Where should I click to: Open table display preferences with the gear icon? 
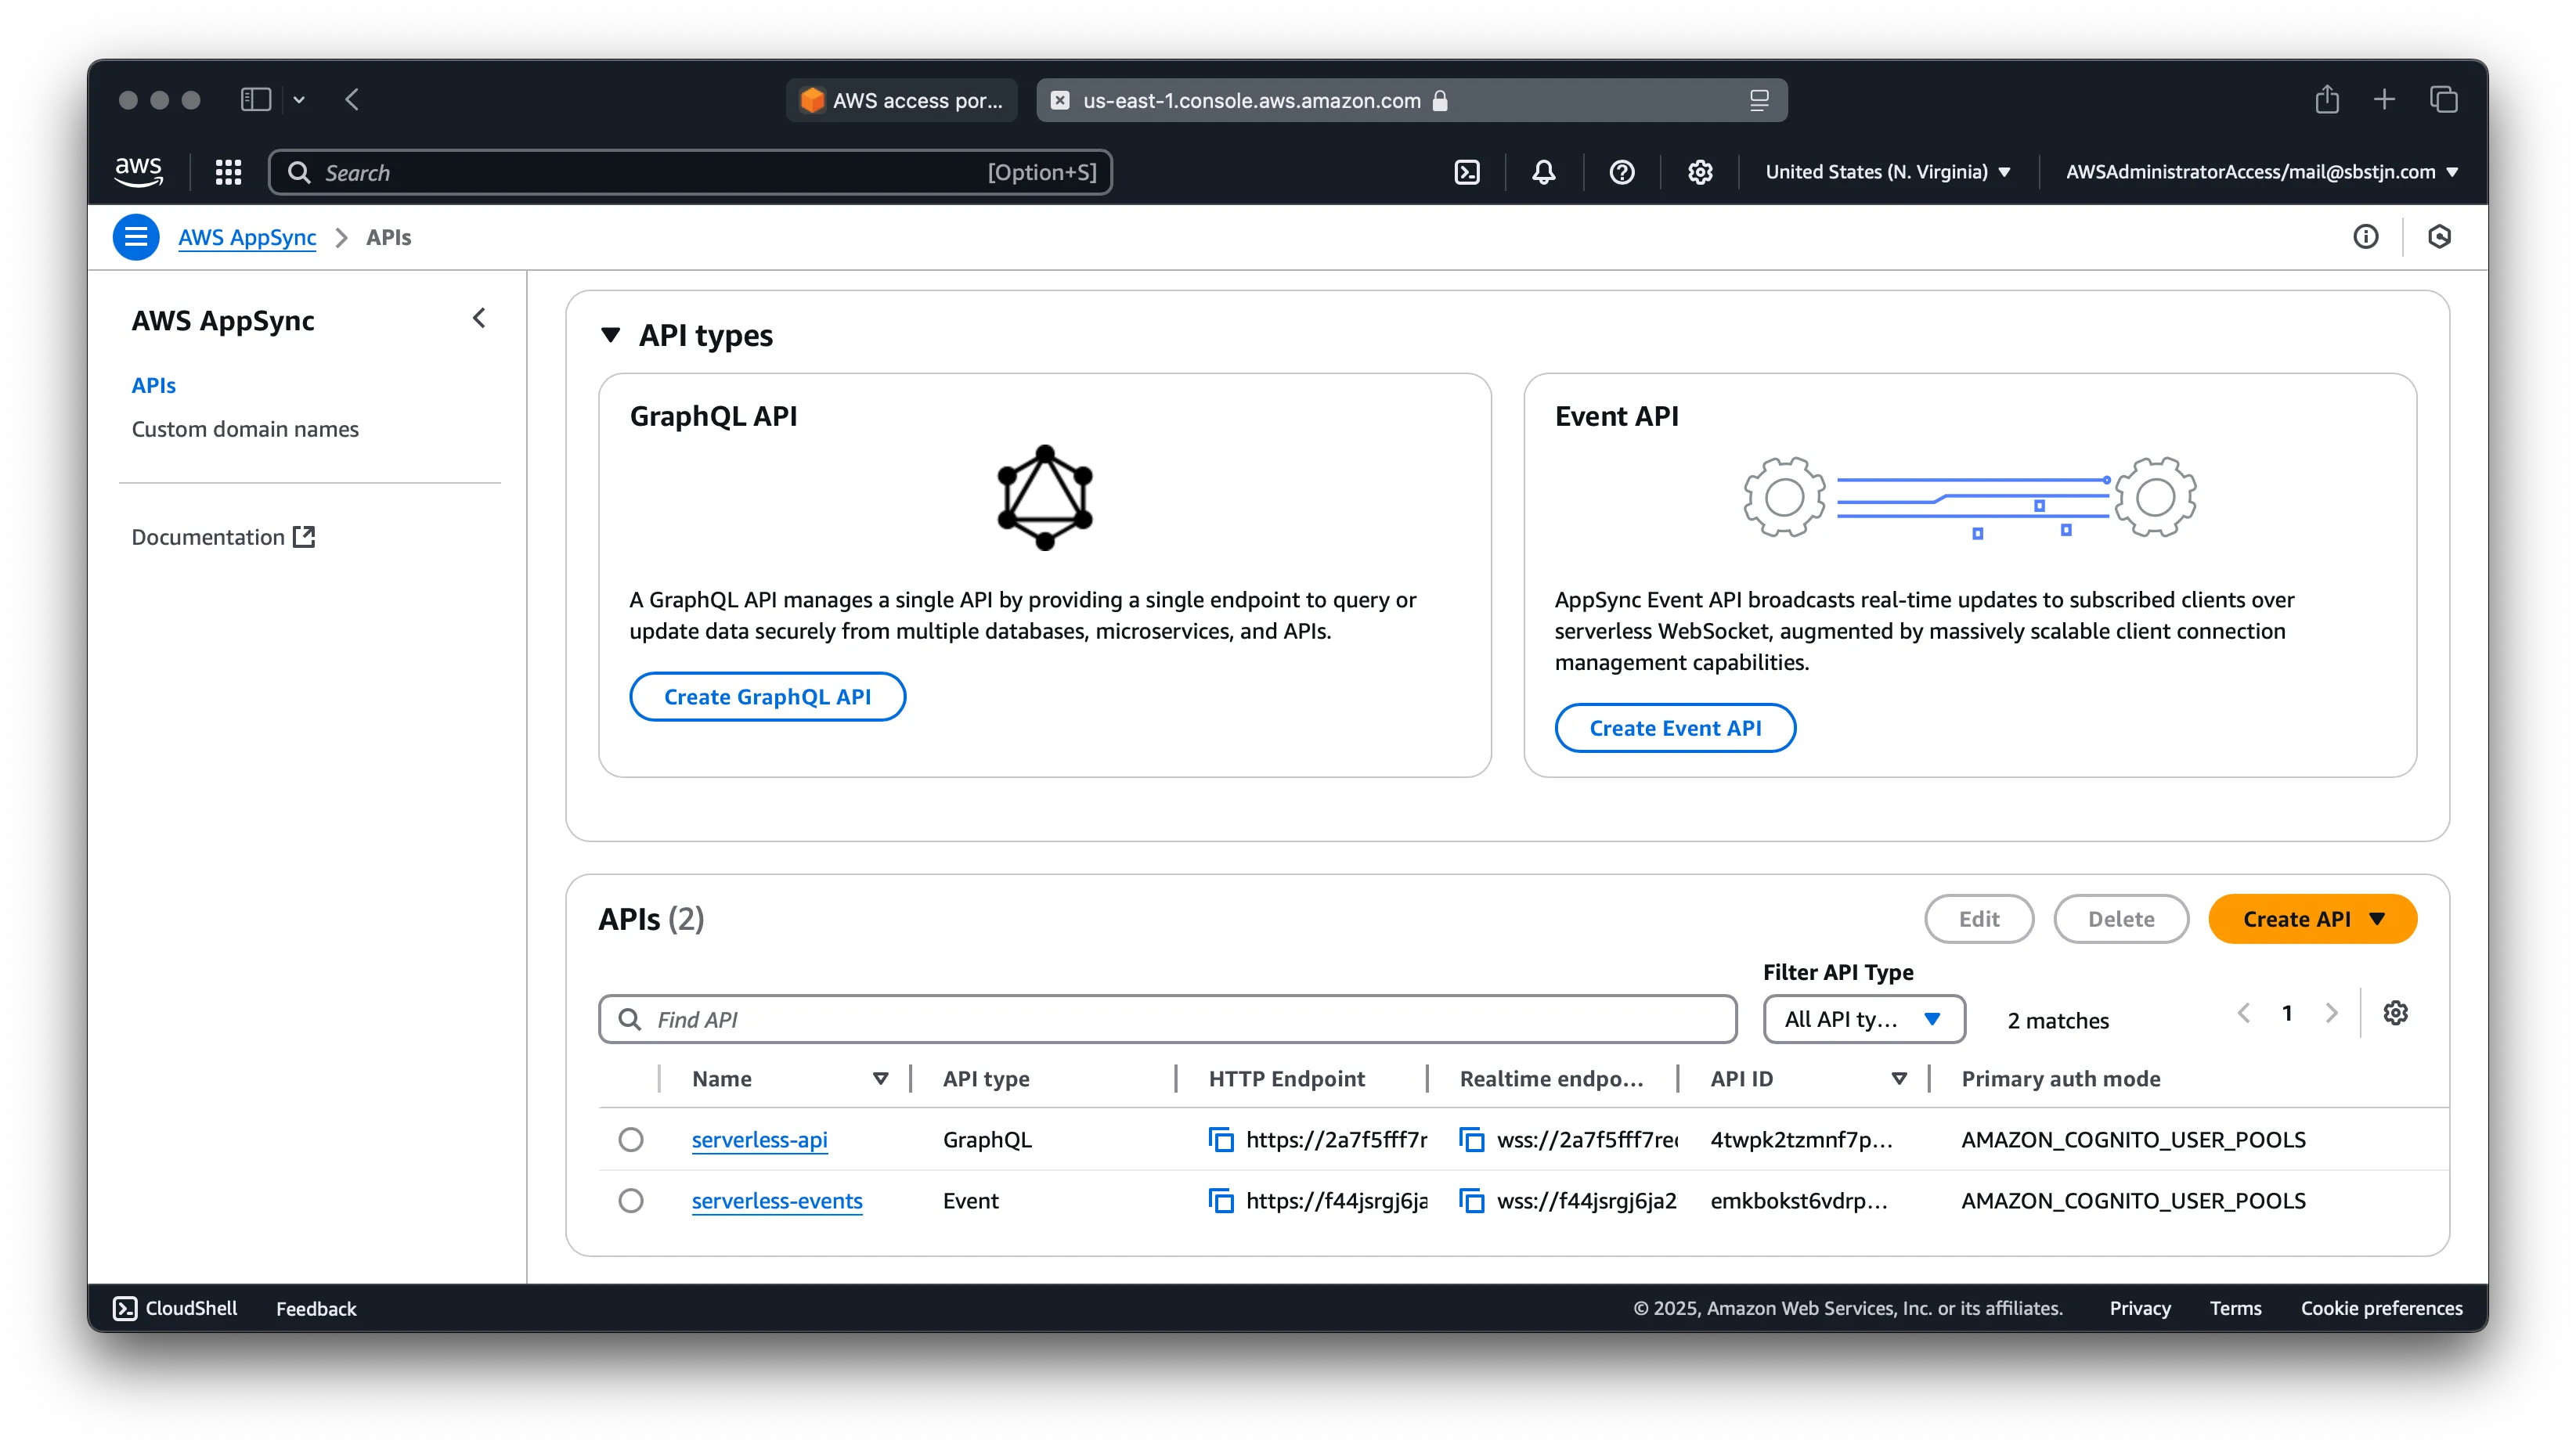tap(2396, 1012)
